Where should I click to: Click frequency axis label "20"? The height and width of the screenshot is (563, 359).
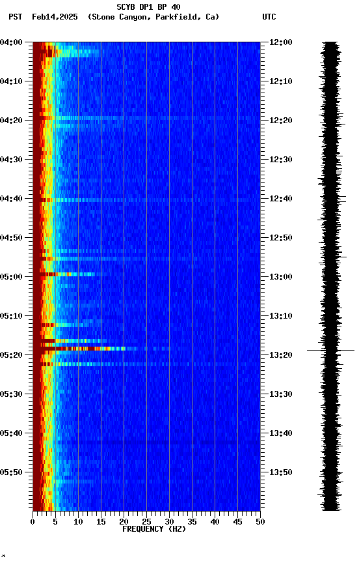(124, 522)
